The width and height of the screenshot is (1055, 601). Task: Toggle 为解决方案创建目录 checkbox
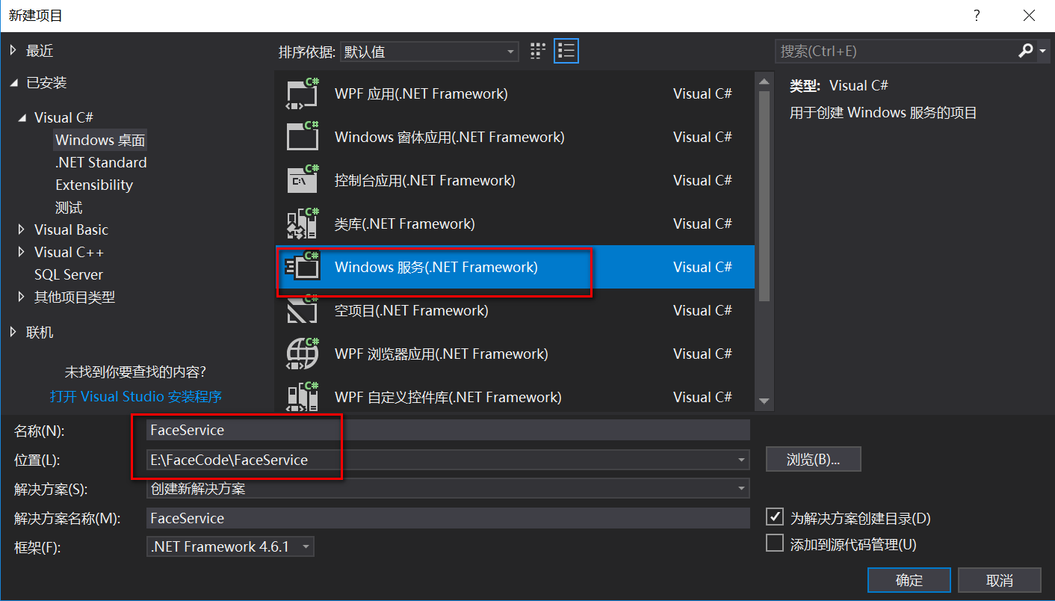776,517
